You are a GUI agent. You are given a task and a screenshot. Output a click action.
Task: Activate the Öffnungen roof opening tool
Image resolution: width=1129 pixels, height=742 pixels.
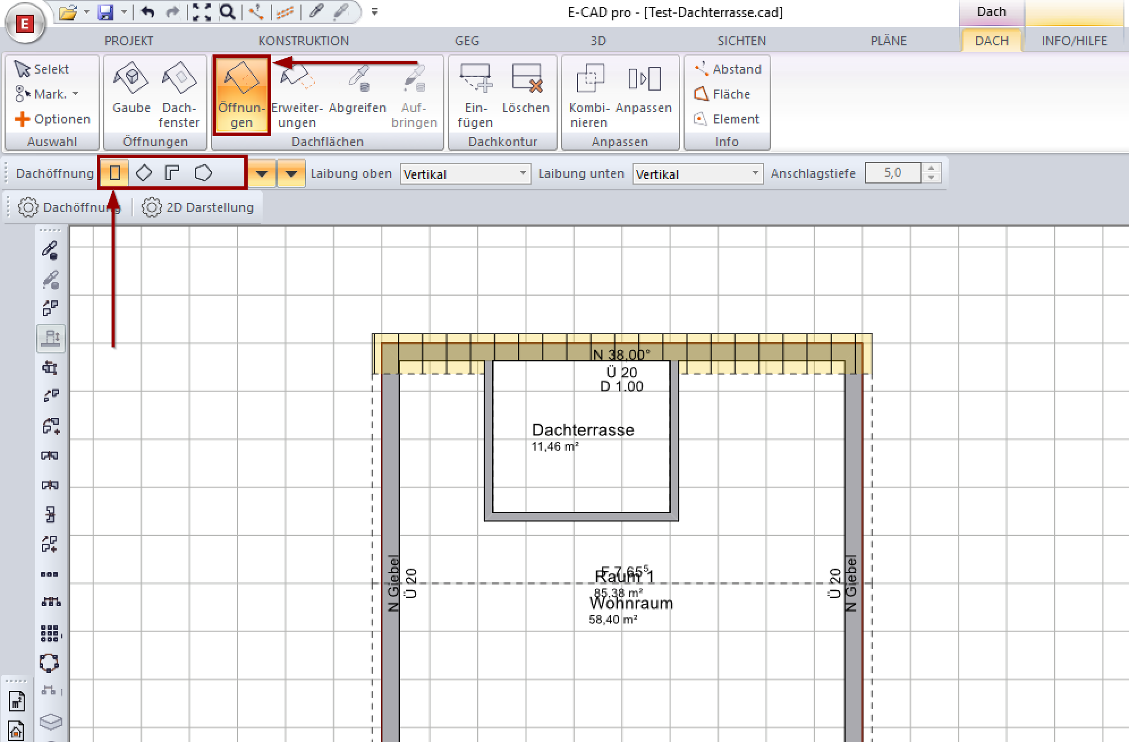point(241,95)
